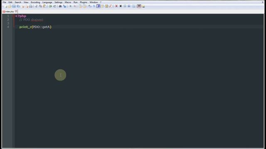Open the Search menu
The width and height of the screenshot is (266, 149).
tap(18, 2)
